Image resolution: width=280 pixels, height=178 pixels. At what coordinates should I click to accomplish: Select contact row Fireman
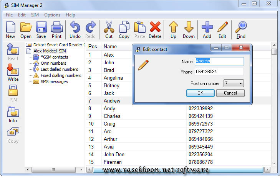pos(179,162)
